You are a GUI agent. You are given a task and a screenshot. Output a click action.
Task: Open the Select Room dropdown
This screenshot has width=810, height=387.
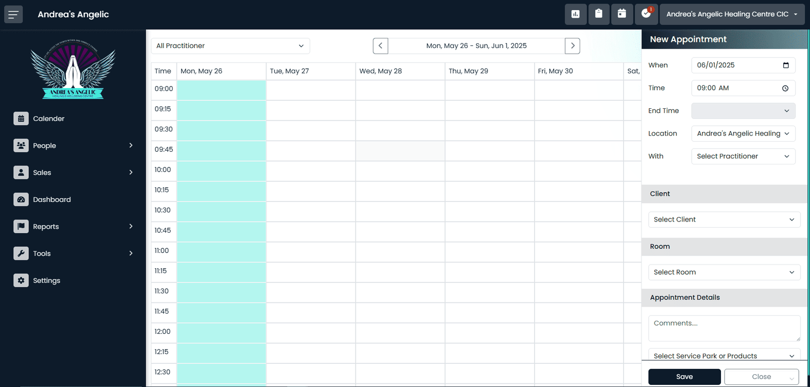point(724,272)
